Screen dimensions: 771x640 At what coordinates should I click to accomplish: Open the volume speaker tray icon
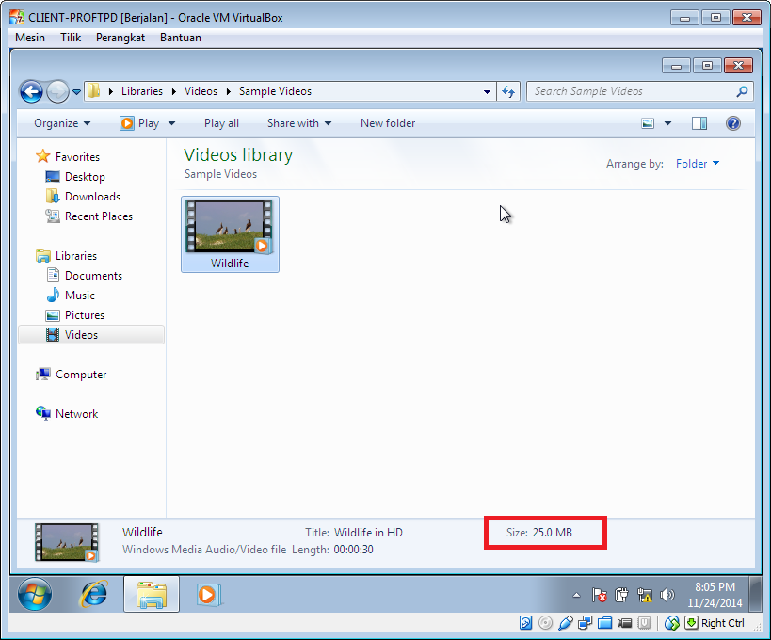point(667,595)
